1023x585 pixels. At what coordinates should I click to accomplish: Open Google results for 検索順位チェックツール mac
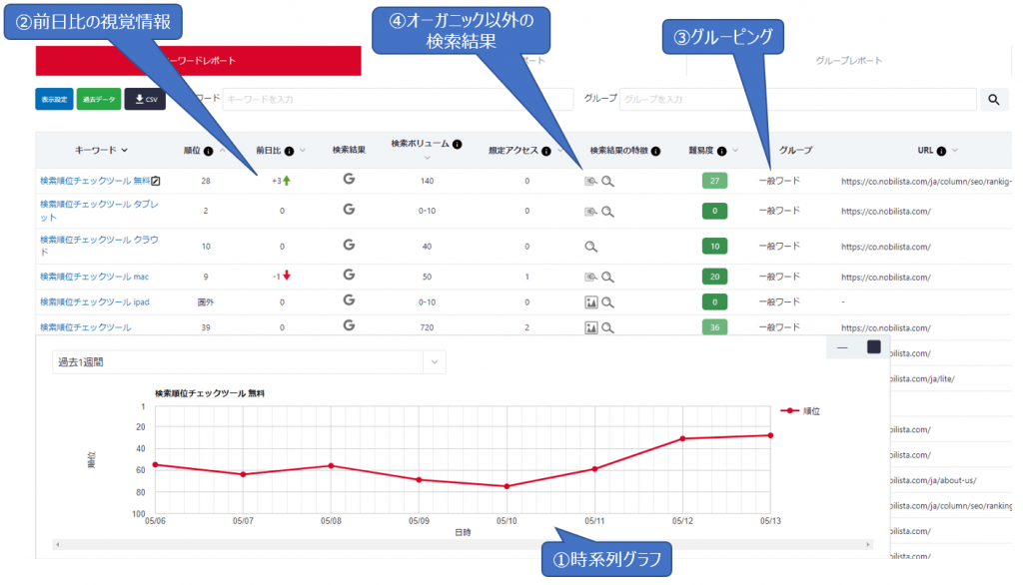click(x=349, y=276)
